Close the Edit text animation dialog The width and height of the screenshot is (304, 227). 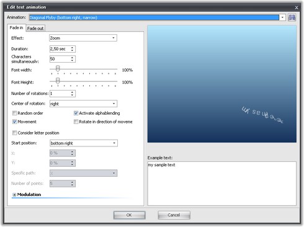pyautogui.click(x=297, y=7)
